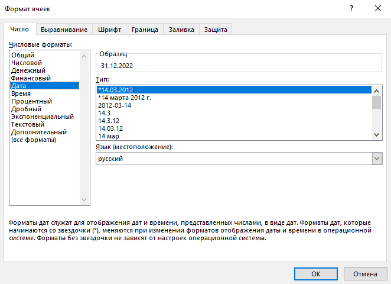
Task: Select the (все форматы) category
Action: [33, 140]
